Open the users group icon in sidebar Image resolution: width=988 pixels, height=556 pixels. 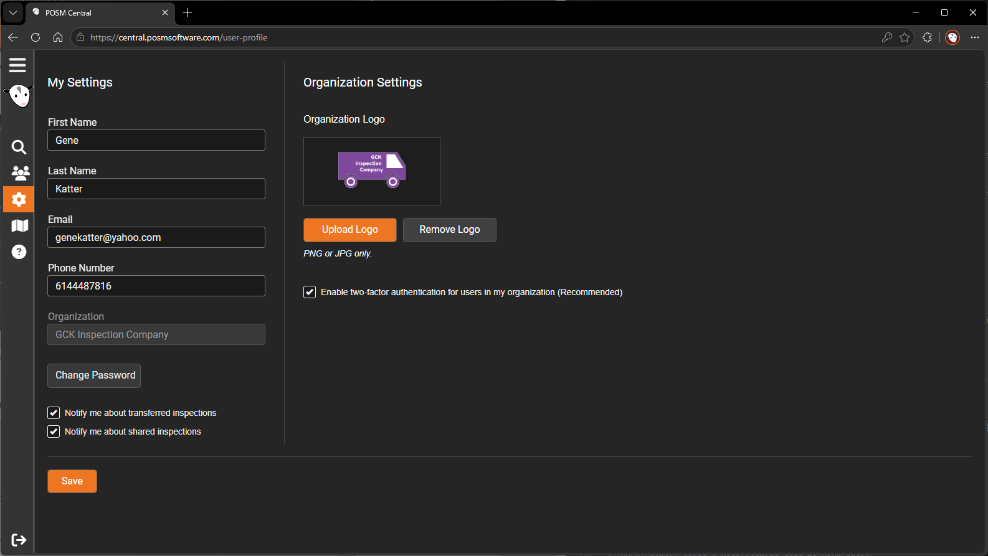(x=20, y=172)
